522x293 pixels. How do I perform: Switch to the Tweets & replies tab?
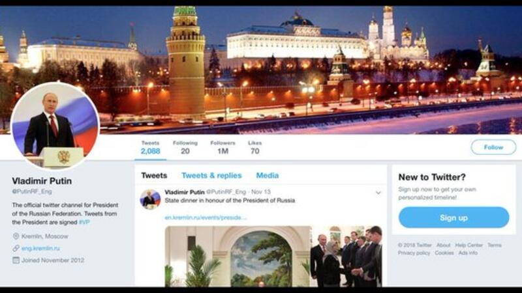[x=211, y=175]
